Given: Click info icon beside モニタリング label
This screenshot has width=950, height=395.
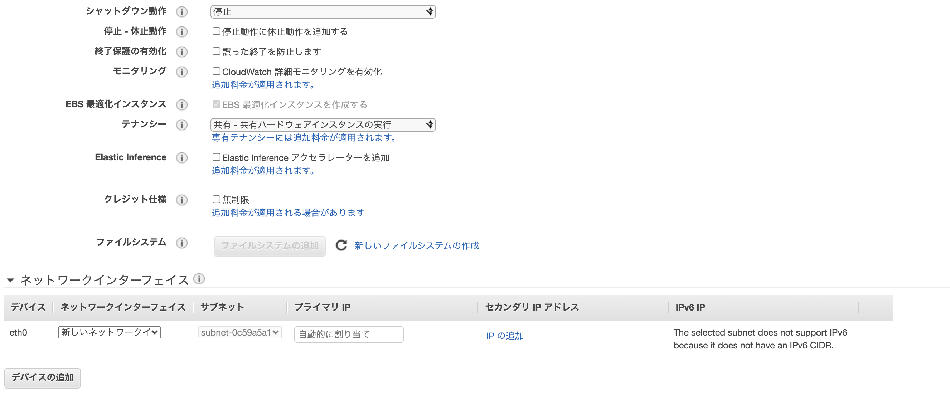Looking at the screenshot, I should (x=181, y=72).
